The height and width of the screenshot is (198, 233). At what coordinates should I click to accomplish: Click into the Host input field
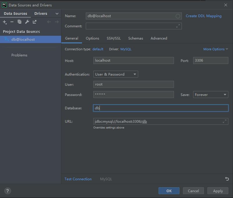click(134, 60)
